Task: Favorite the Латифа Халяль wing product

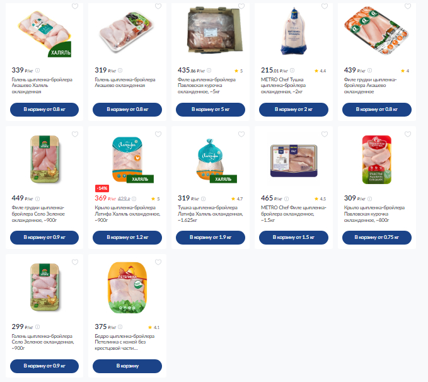Action: click(x=158, y=134)
